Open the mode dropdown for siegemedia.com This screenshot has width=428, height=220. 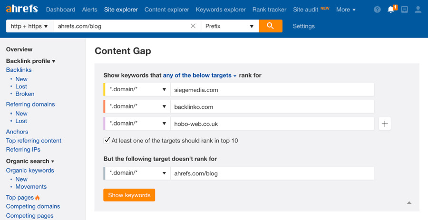coord(137,90)
